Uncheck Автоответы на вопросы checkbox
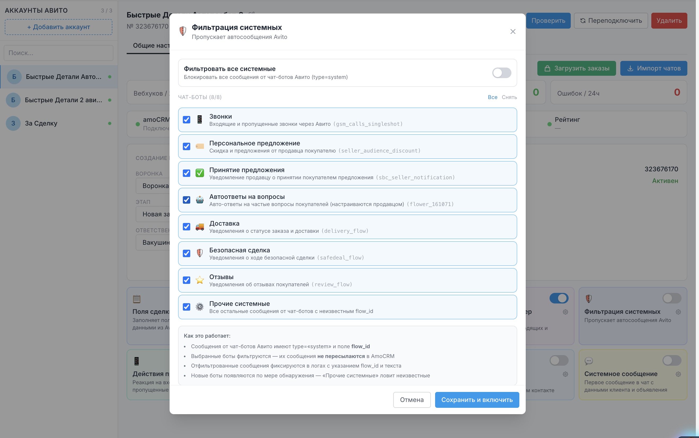The image size is (699, 438). (x=187, y=200)
